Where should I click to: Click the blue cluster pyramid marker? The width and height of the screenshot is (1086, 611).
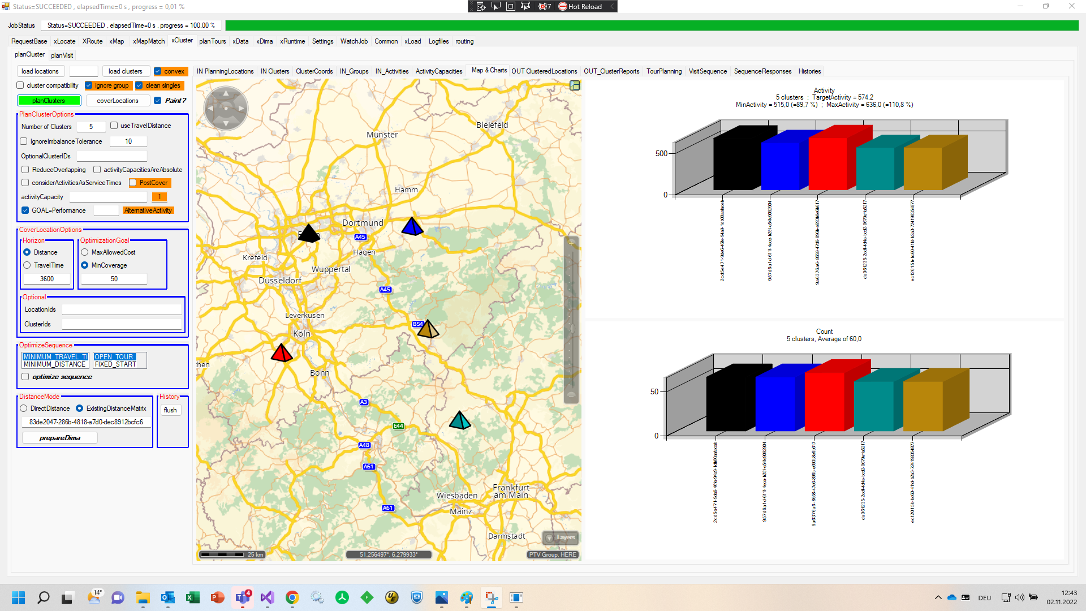click(x=412, y=226)
